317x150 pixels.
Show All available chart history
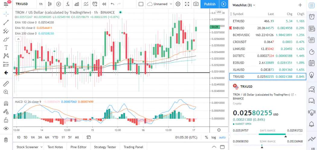click(77, 137)
